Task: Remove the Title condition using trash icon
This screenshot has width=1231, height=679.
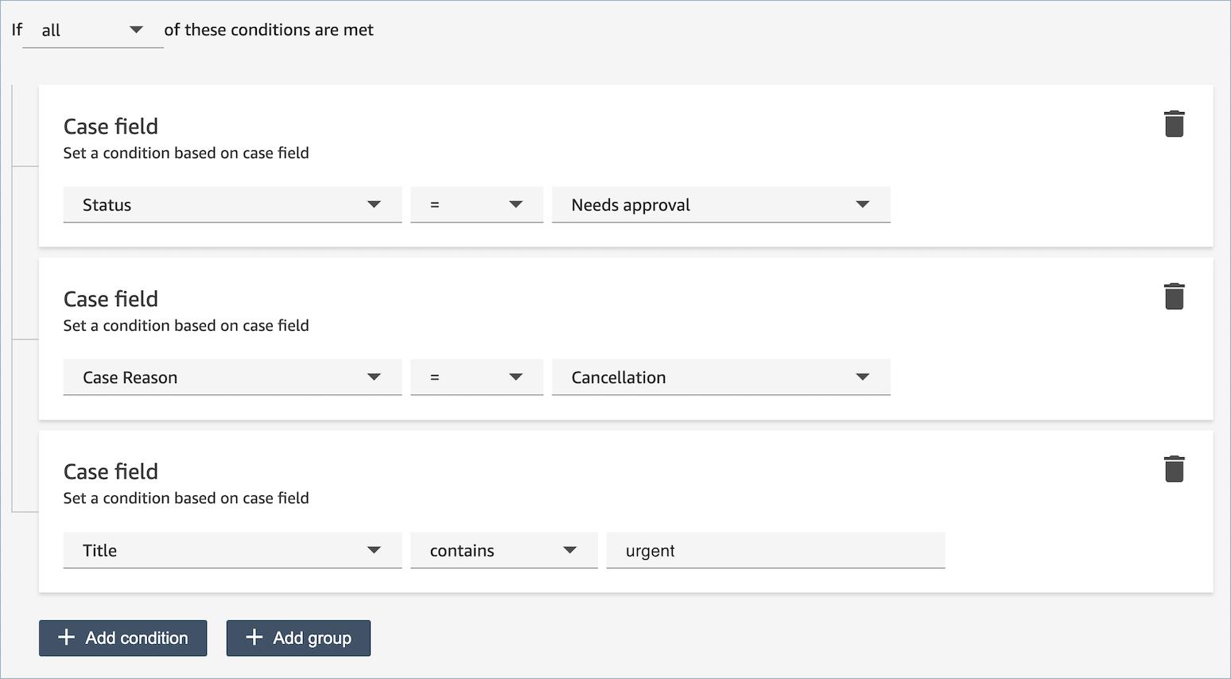Action: pyautogui.click(x=1174, y=470)
